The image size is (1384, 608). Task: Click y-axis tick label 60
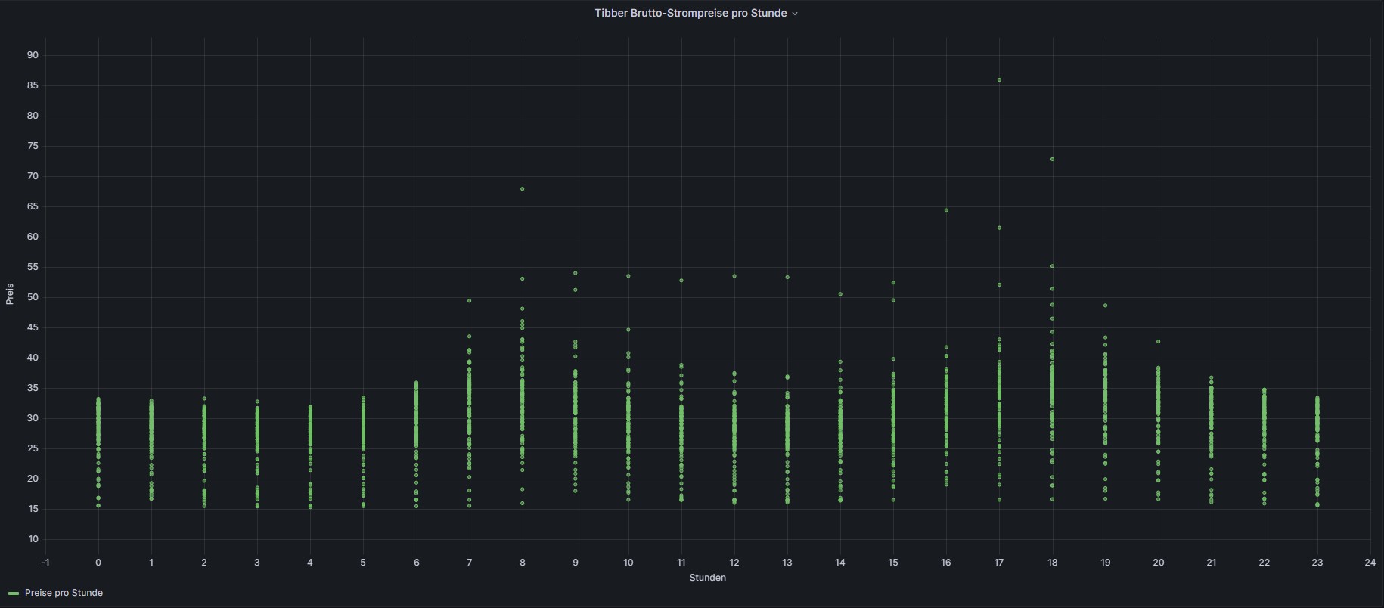coord(33,237)
